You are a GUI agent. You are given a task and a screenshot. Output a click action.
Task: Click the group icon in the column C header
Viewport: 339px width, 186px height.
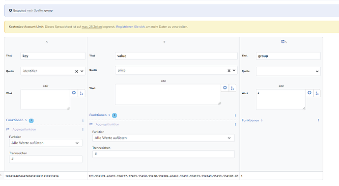pos(282,42)
